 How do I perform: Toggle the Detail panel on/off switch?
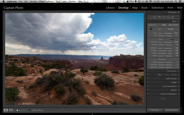pos(148,82)
